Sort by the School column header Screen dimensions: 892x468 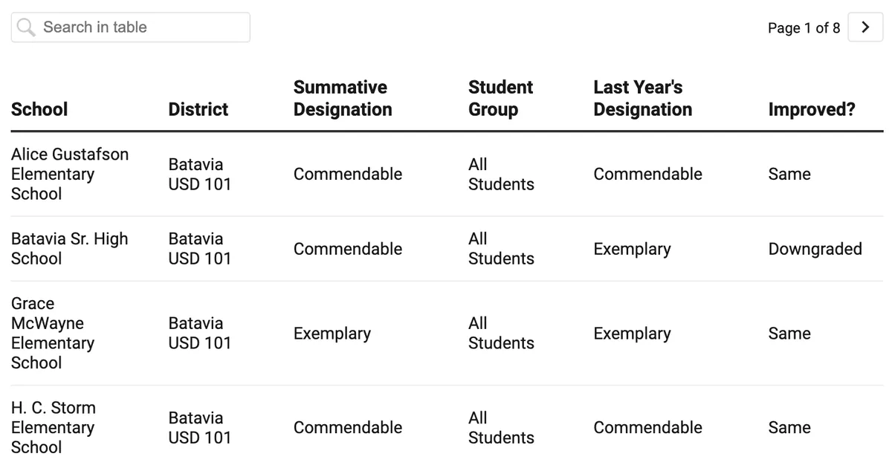click(x=39, y=108)
